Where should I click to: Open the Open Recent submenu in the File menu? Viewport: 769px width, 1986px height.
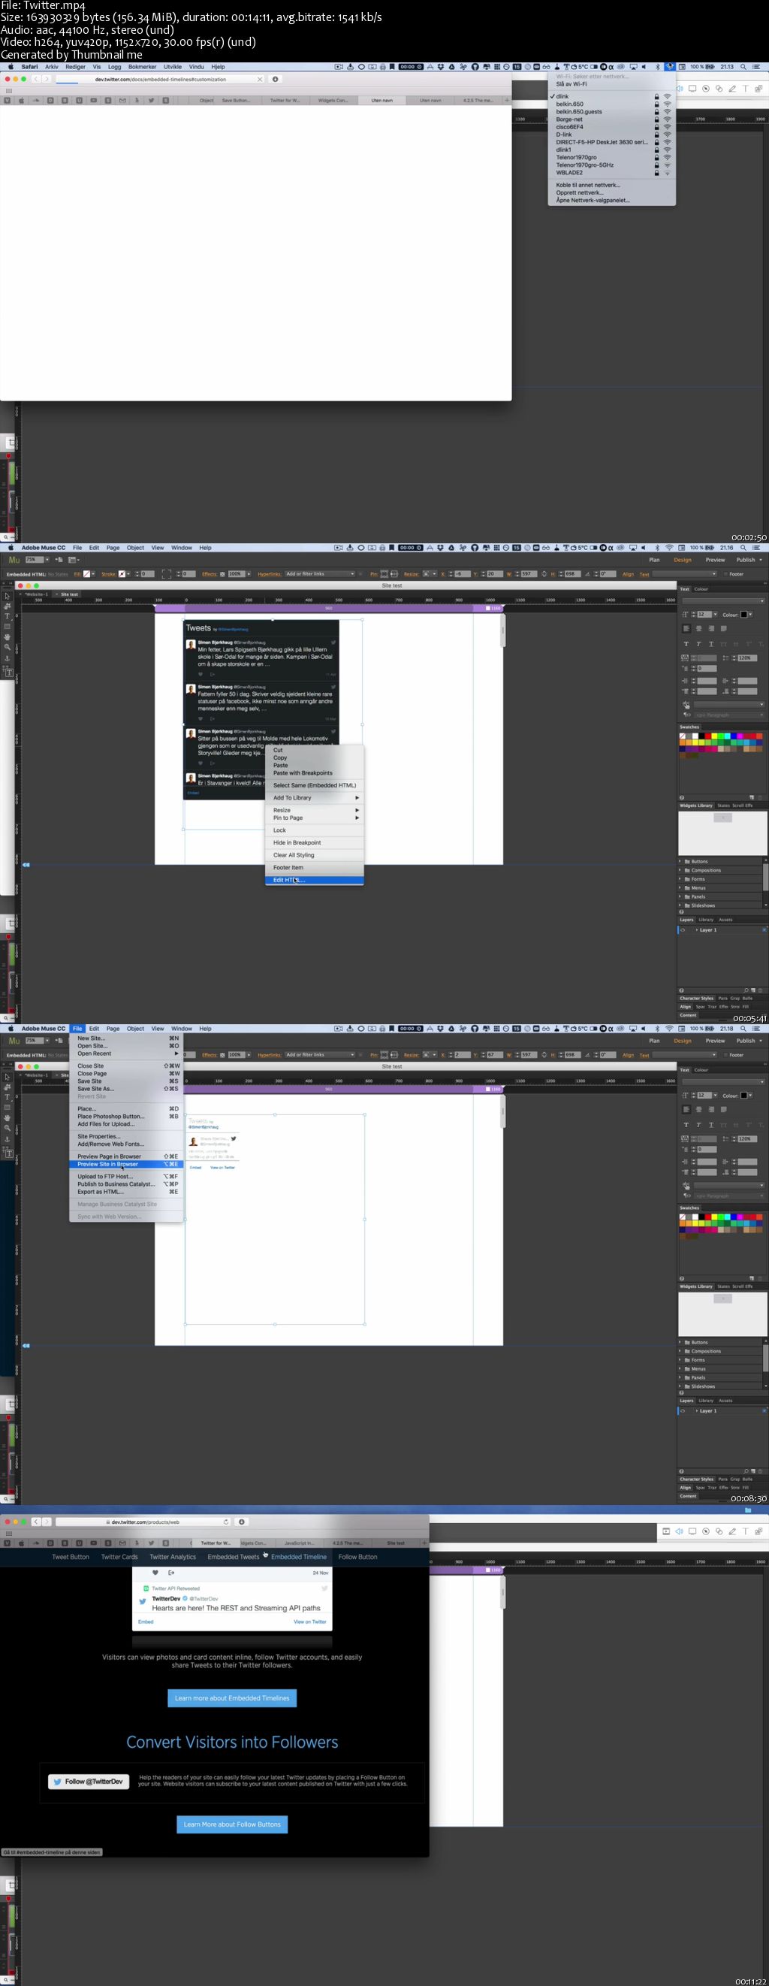tap(127, 1054)
